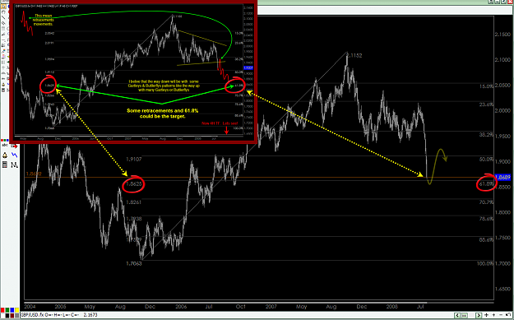Screen dimensions: 514x320
Task: Click the 61.8% retracement label
Action: coord(486,184)
